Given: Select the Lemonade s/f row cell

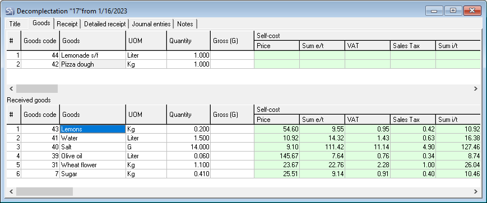Looking at the screenshot, I should tap(92, 55).
